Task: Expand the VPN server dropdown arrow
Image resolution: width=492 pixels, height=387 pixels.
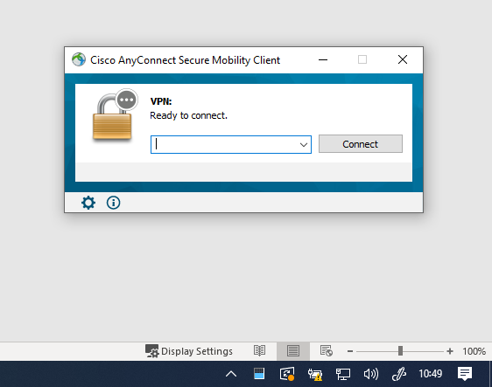Action: click(303, 145)
